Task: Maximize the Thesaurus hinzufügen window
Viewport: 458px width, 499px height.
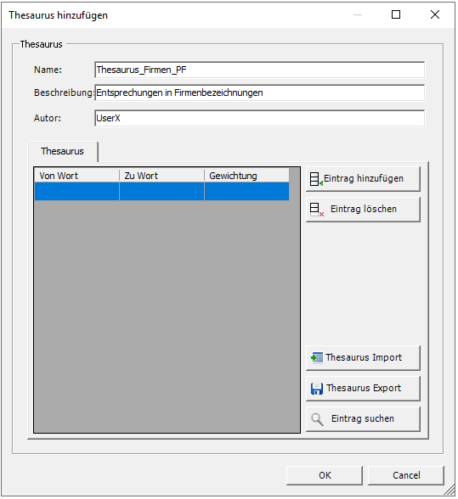Action: [396, 14]
